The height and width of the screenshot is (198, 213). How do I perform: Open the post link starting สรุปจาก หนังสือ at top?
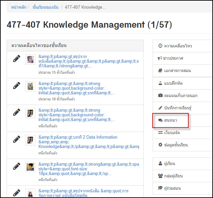coord(89,61)
